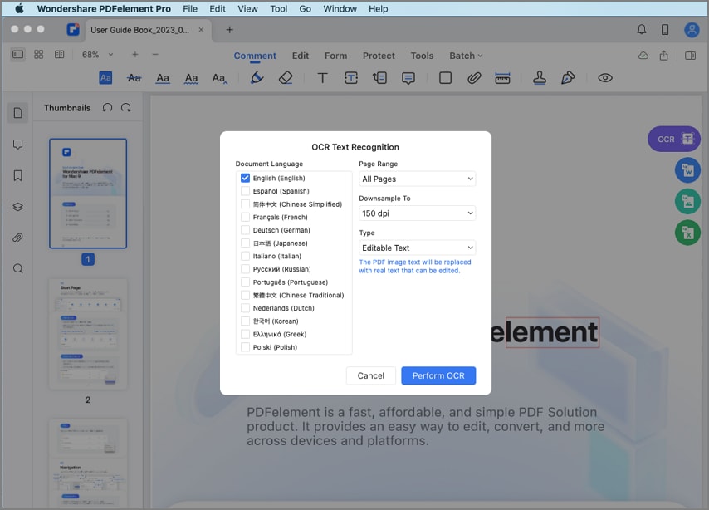Check the Polski (Polish) checkbox

pos(245,347)
